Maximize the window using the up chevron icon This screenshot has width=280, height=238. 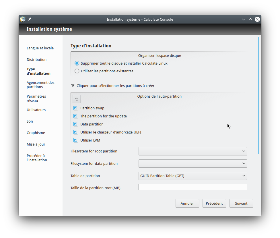(250, 19)
